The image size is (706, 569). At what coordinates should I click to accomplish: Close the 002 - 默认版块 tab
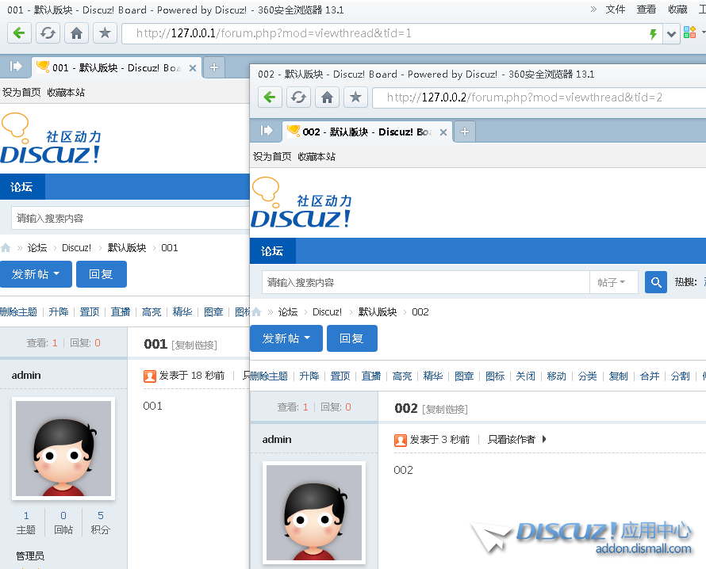click(x=443, y=132)
